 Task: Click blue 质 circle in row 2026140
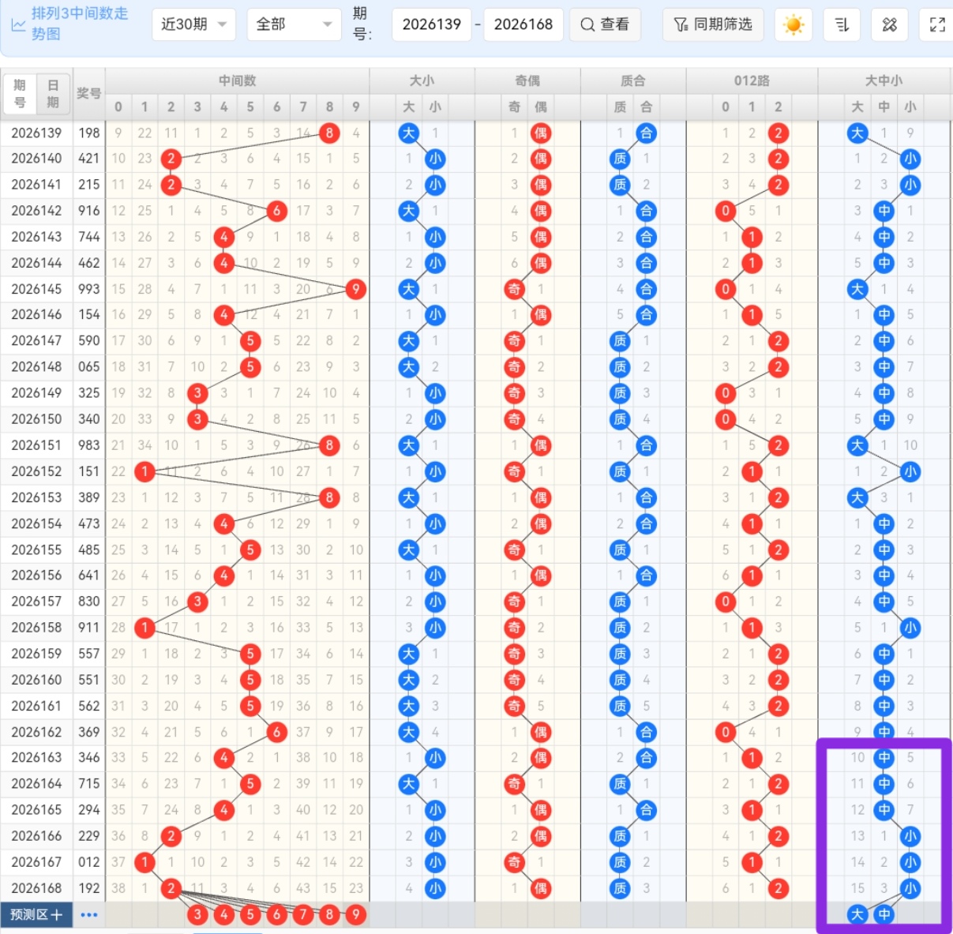click(621, 159)
